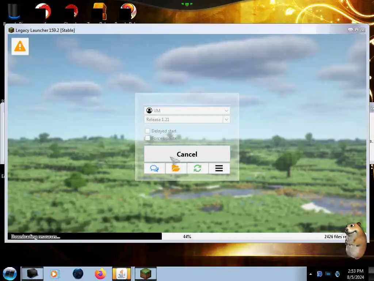Open the hamburger settings menu button
374x281 pixels.
219,168
